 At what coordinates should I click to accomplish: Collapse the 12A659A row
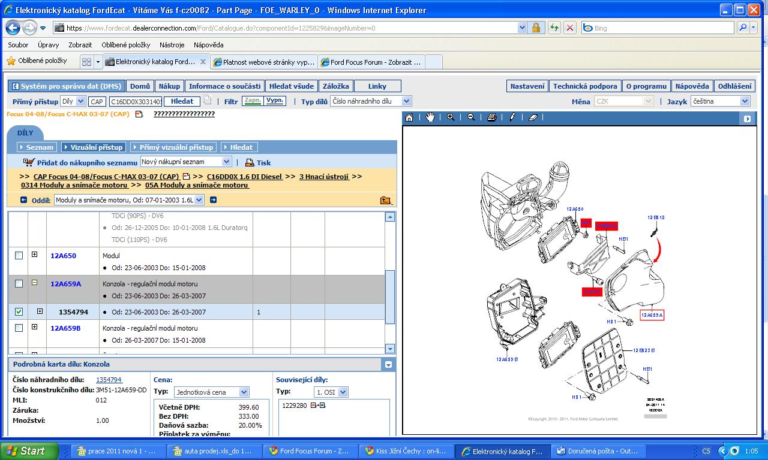(34, 283)
